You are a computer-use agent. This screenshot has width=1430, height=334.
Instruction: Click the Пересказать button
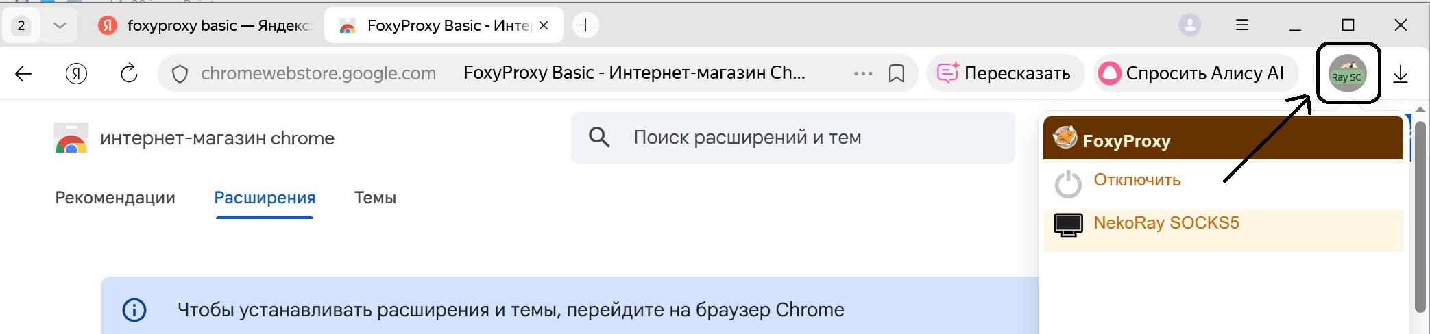(x=1004, y=73)
